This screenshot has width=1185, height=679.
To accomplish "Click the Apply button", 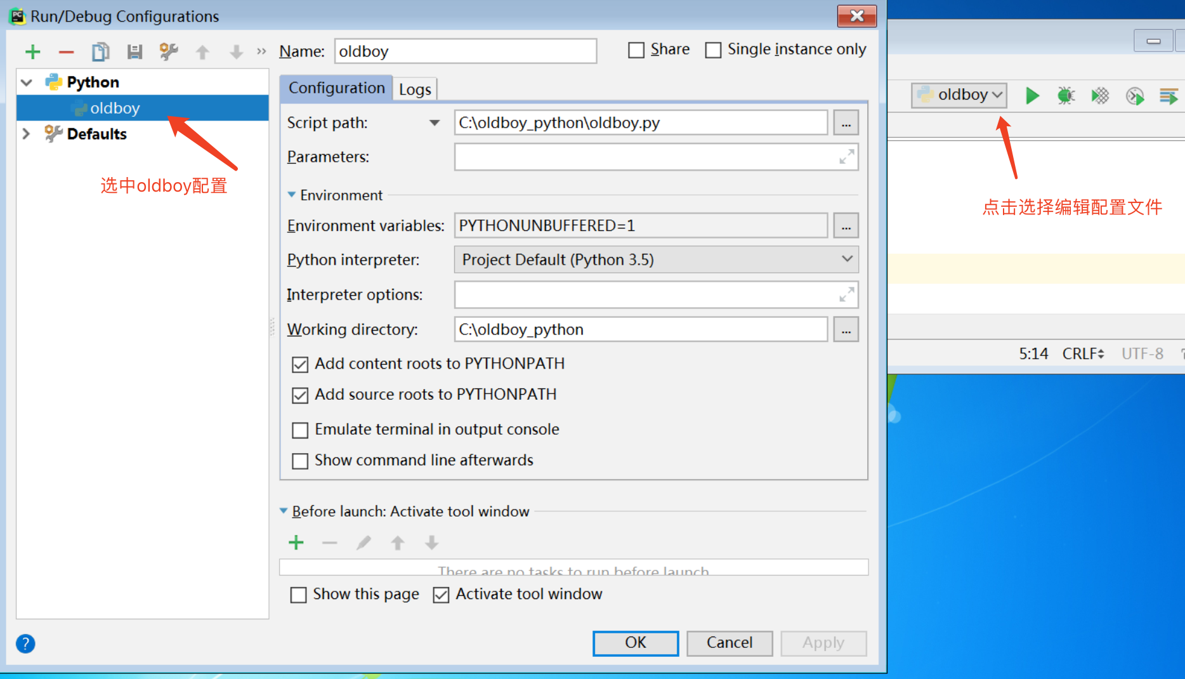I will coord(823,643).
